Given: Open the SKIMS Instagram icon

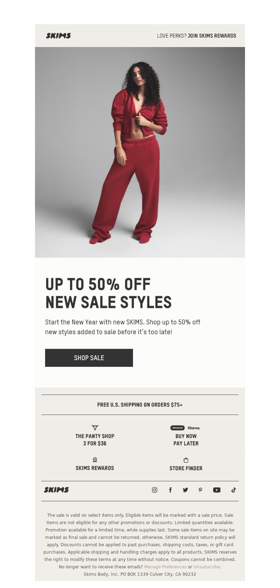Looking at the screenshot, I should click(x=154, y=490).
